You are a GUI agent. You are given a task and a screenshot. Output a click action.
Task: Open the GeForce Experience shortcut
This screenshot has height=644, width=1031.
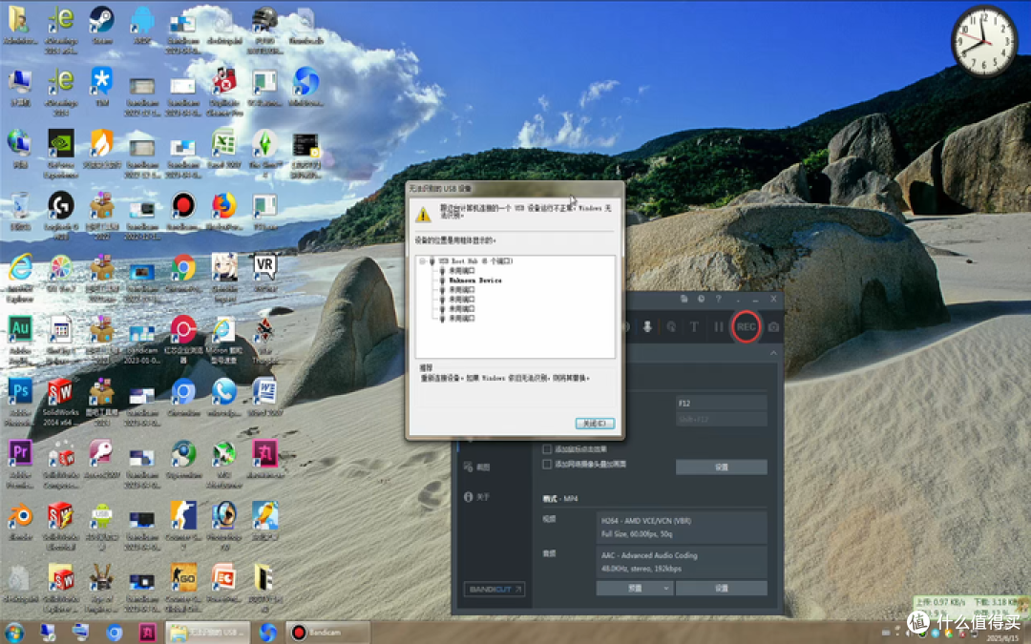(60, 153)
